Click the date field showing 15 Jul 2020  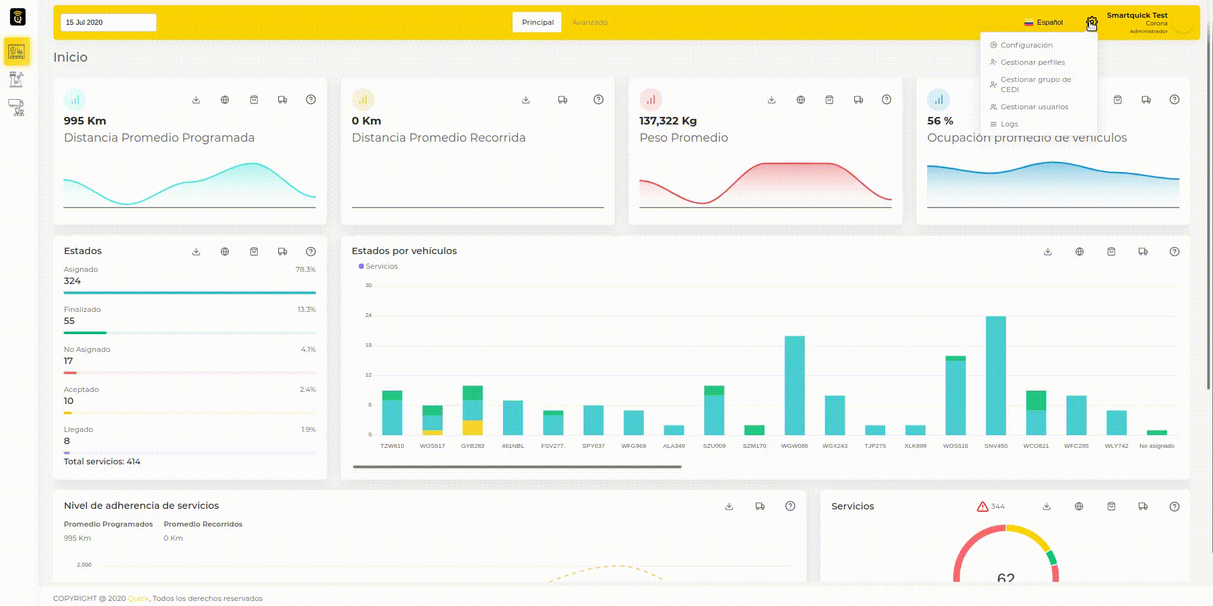click(x=109, y=22)
